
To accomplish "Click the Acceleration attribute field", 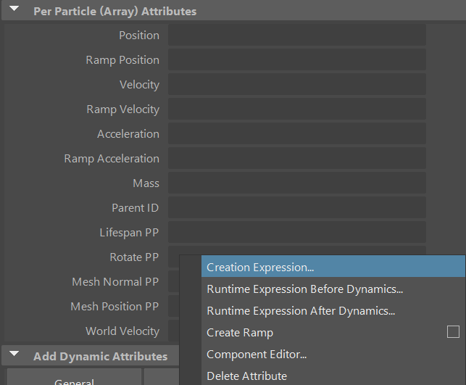I will 296,134.
